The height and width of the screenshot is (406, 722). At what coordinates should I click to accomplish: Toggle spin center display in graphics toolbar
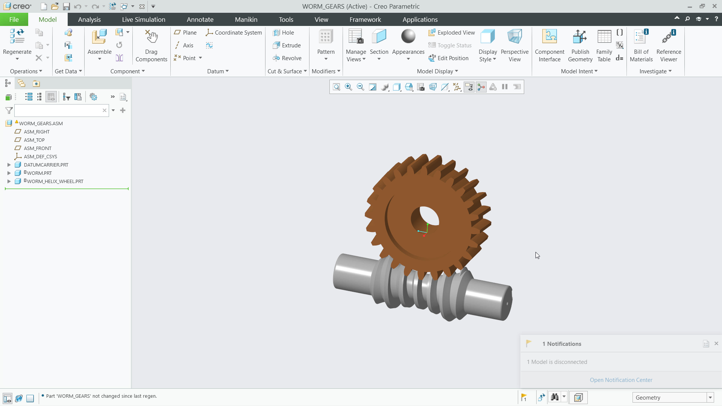[481, 87]
